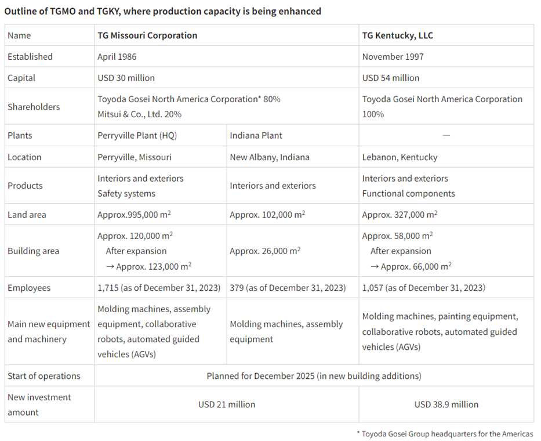The image size is (541, 441).
Task: Select the USD 38.9 million investment cell
Action: click(446, 404)
